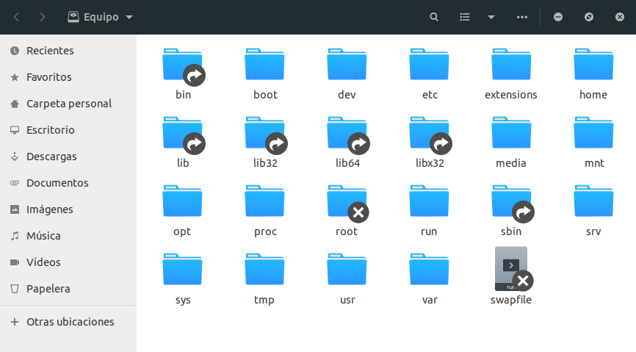The height and width of the screenshot is (352, 636).
Task: Click the Música sidebar item
Action: click(x=43, y=236)
